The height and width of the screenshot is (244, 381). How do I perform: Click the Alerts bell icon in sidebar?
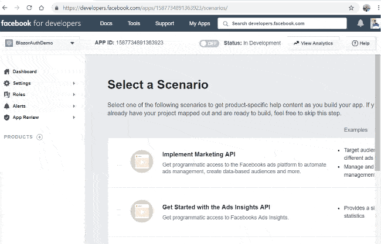click(6, 106)
